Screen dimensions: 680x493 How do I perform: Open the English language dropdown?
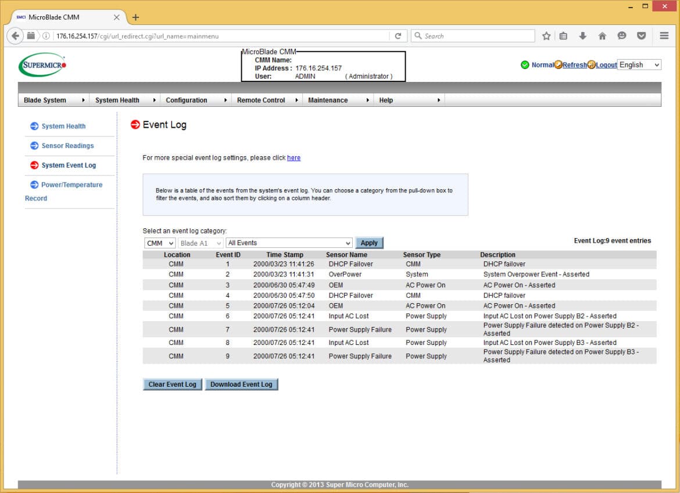pyautogui.click(x=639, y=65)
